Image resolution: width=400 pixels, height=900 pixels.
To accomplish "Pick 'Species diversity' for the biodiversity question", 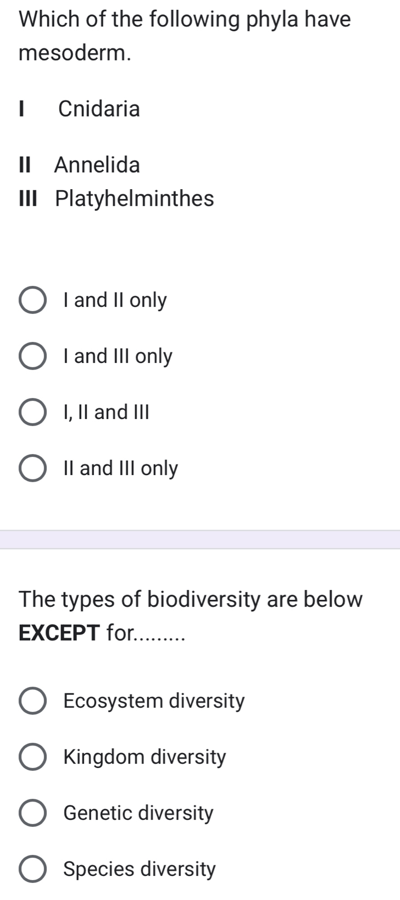I will (33, 869).
